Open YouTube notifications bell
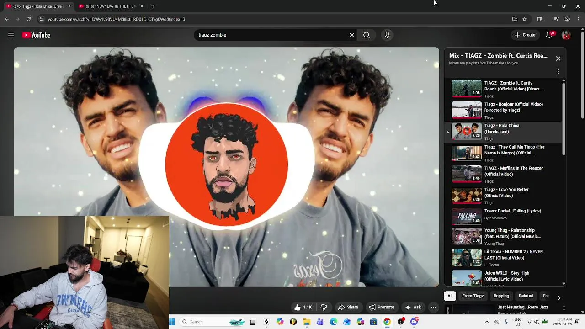 pyautogui.click(x=549, y=35)
